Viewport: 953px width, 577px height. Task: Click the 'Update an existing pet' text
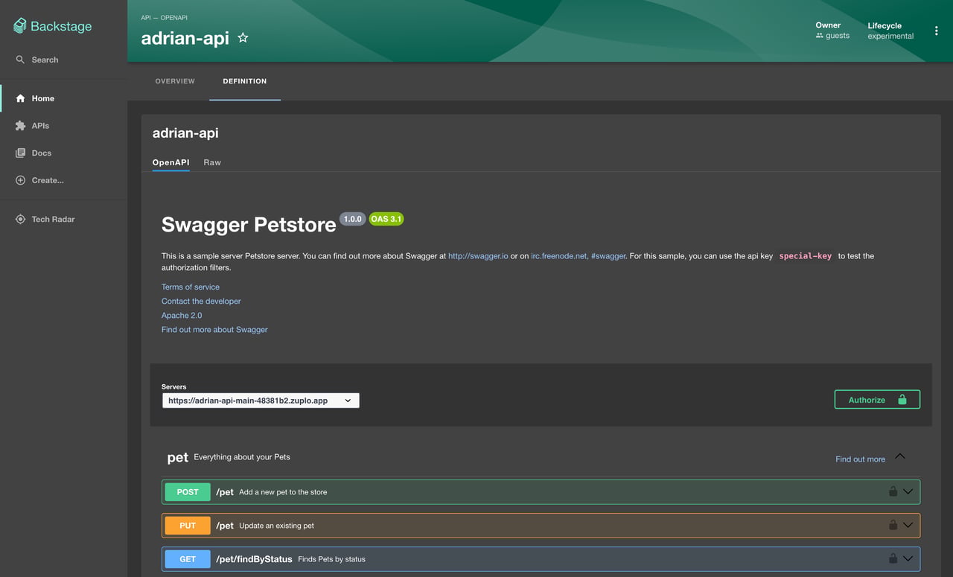click(x=276, y=526)
